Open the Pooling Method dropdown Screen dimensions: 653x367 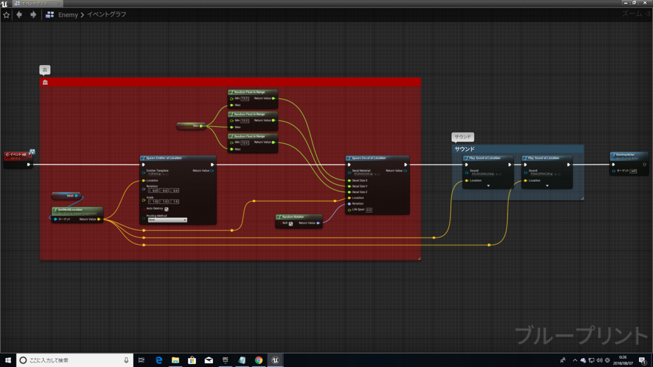tap(167, 220)
